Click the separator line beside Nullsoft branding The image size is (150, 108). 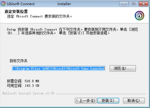coord(101,94)
